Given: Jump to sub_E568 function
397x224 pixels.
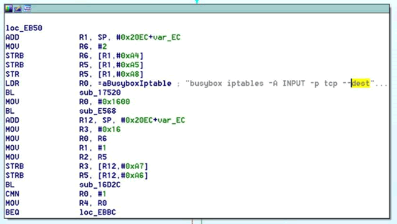Looking at the screenshot, I should pyautogui.click(x=98, y=111).
